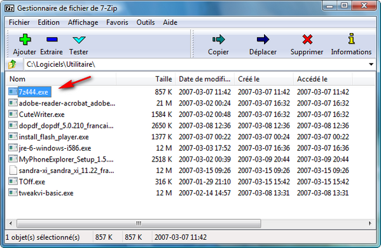Viewport: 381px width, 248px height.
Task: Click the status text 1 objet(s) sélectionné(s)
Action: [43, 237]
